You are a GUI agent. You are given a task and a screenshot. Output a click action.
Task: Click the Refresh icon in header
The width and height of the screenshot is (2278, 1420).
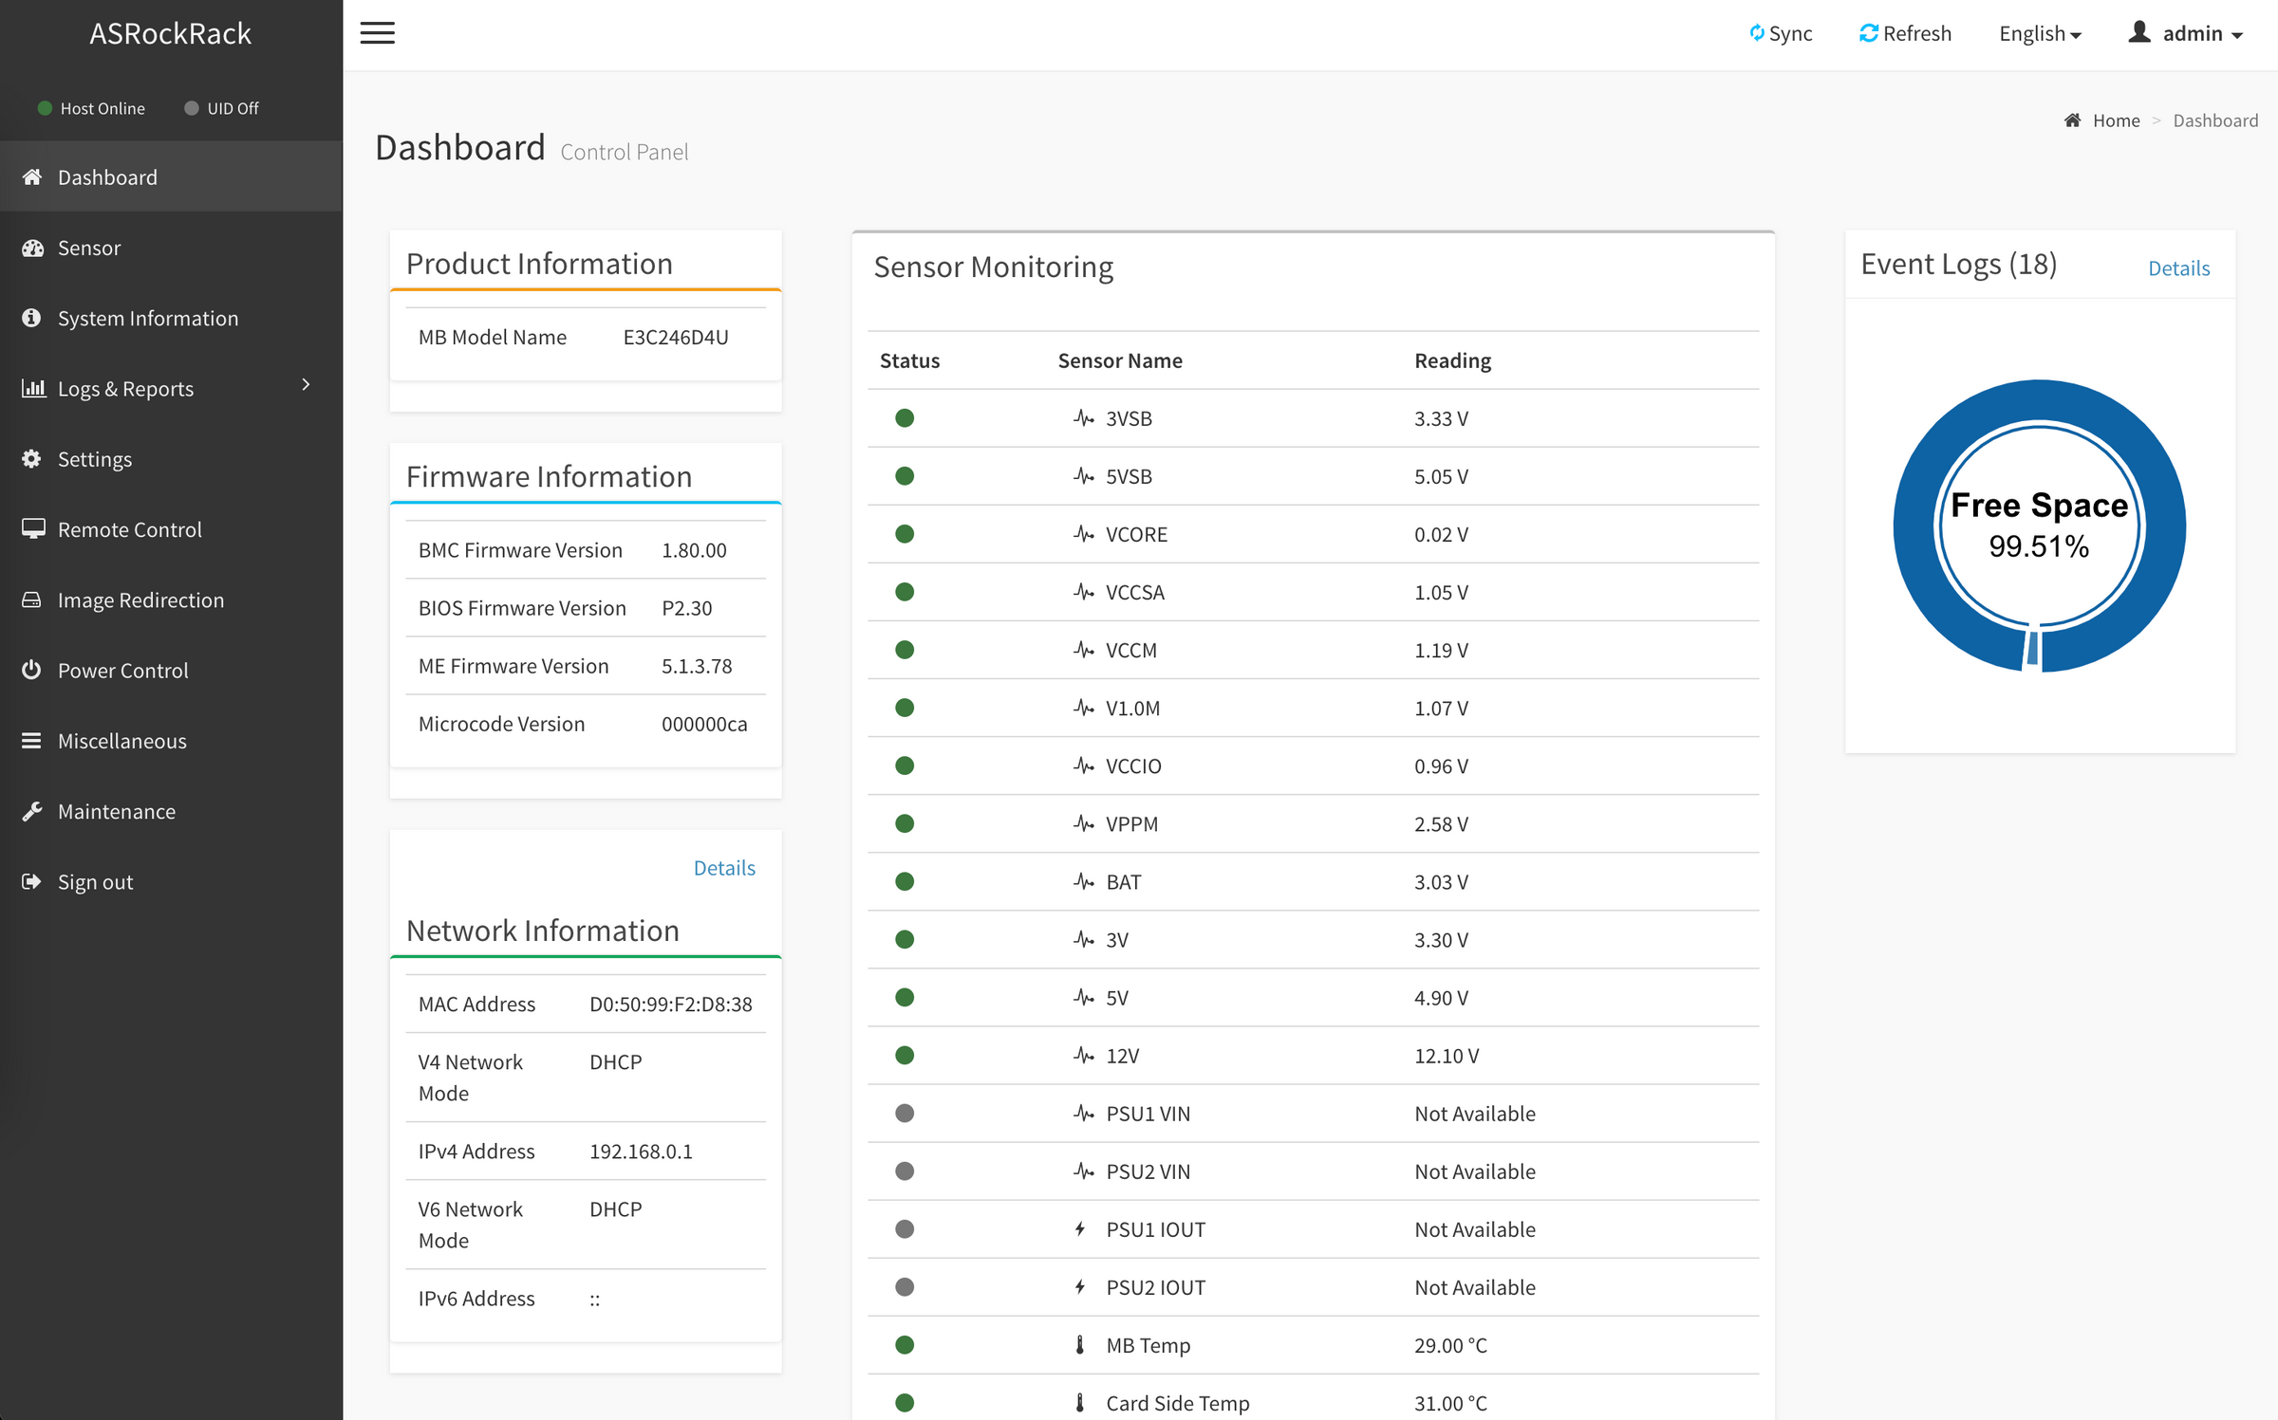pos(1868,33)
